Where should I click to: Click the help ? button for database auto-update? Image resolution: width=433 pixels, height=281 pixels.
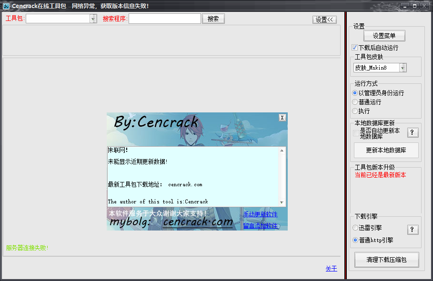click(413, 133)
